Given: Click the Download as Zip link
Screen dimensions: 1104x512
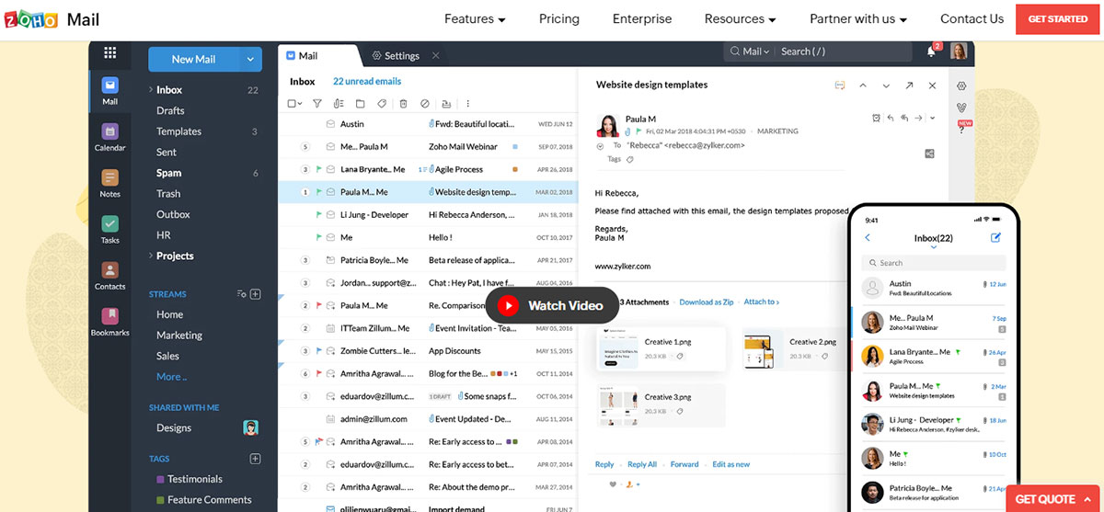Looking at the screenshot, I should click(706, 302).
